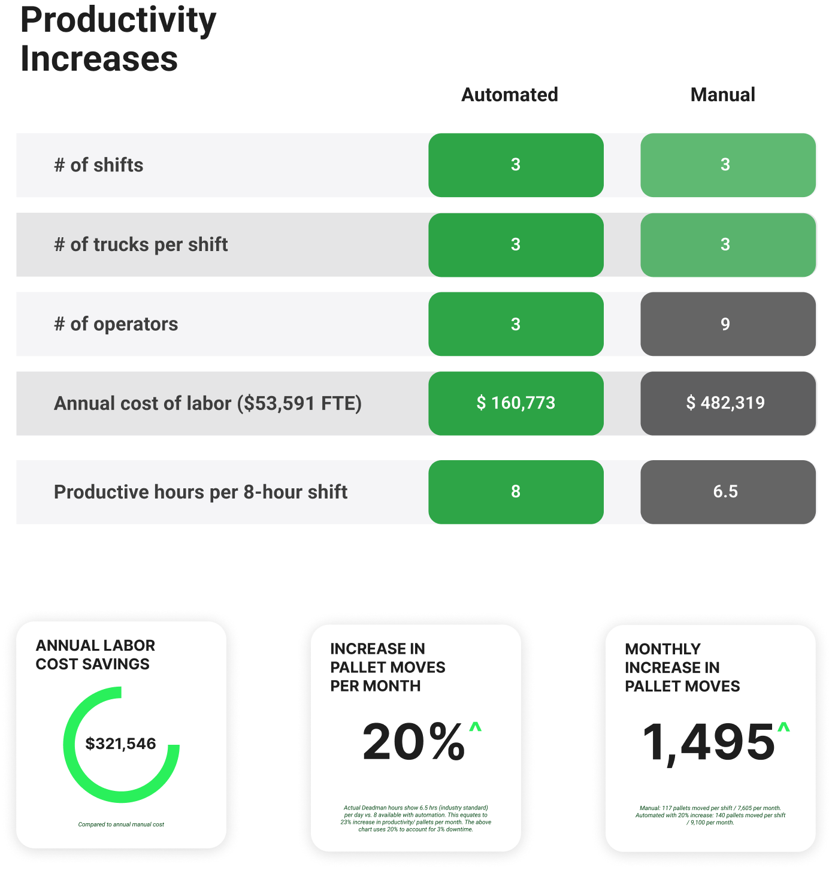This screenshot has height=870, width=832.
Task: Click the $321,546 savings amount
Action: 120,744
